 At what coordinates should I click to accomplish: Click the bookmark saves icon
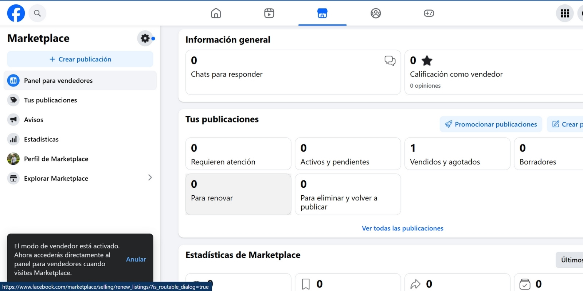306,284
